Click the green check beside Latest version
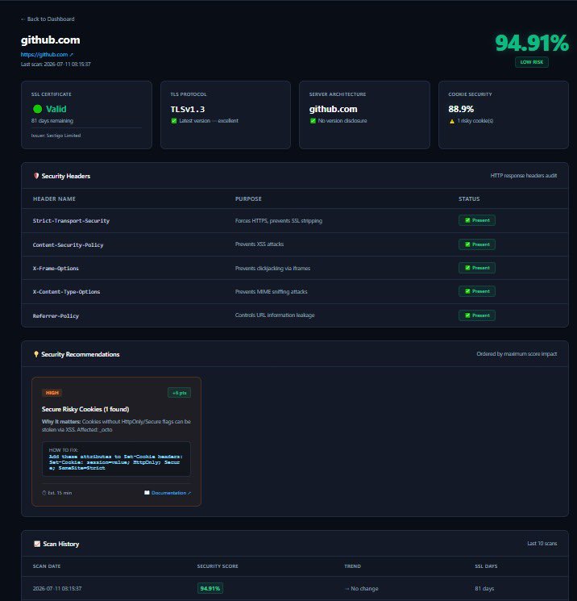The width and height of the screenshot is (577, 601). click(174, 121)
